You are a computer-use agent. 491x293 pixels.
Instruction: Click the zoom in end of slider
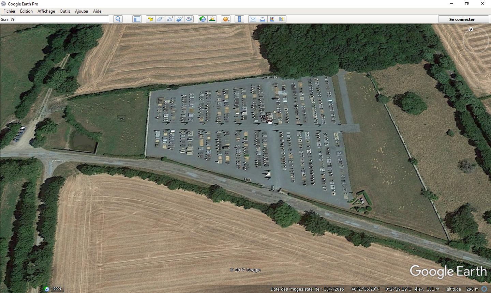(476, 96)
